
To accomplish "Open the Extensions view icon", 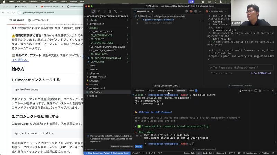I will (110, 11).
